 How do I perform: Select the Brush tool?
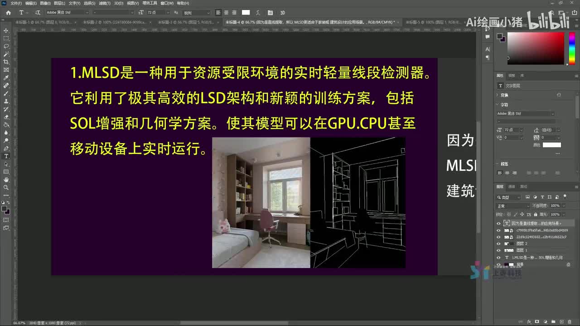point(6,93)
